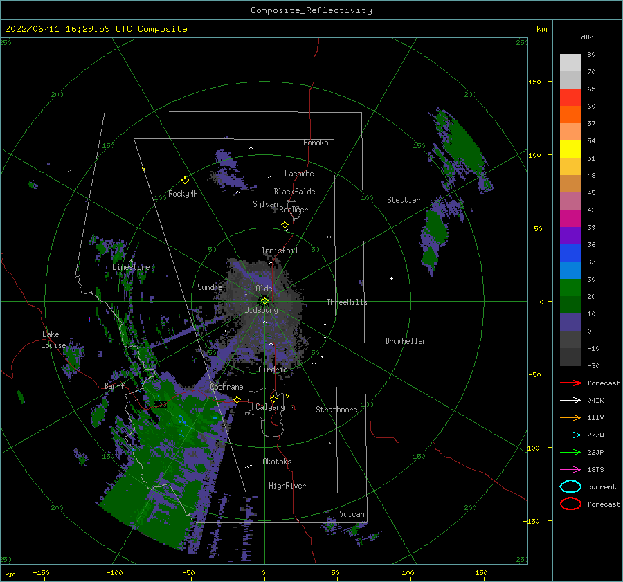Select the Cochrane label
The width and height of the screenshot is (623, 582).
tap(226, 387)
